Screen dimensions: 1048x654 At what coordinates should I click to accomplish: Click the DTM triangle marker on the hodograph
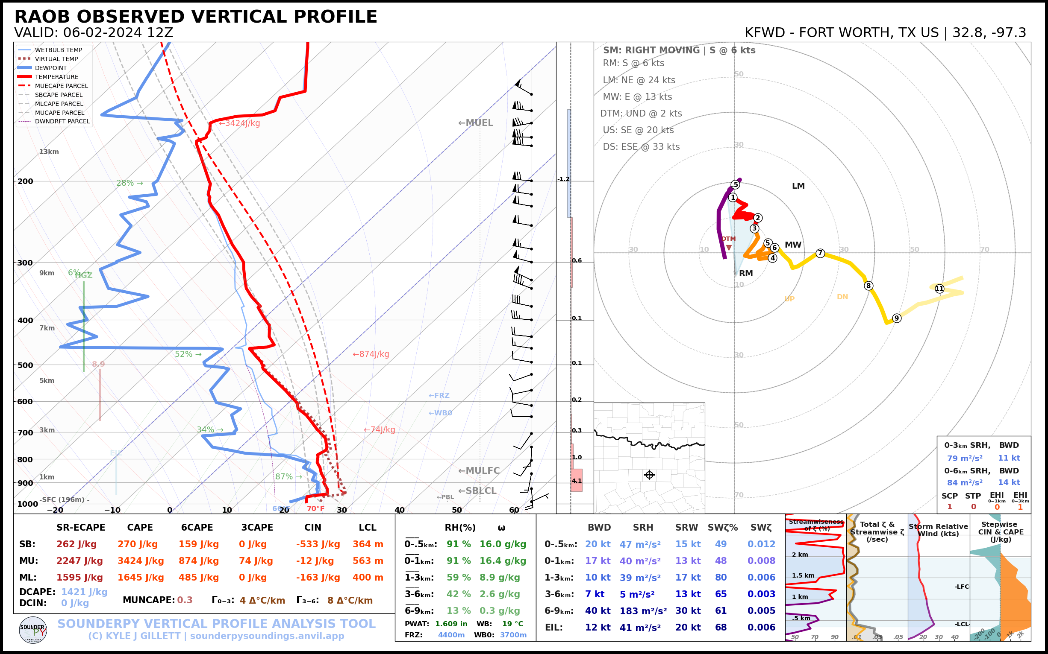tap(729, 248)
